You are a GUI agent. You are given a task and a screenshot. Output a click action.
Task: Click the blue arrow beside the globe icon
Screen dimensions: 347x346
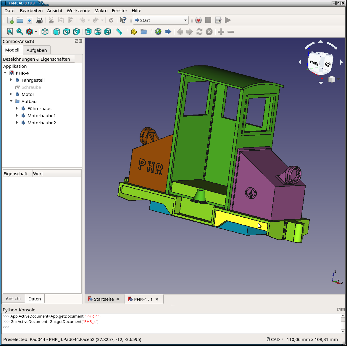pyautogui.click(x=168, y=32)
